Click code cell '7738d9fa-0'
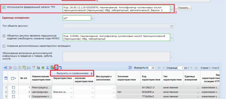Viewport: 226px width, 99px height. point(151,97)
